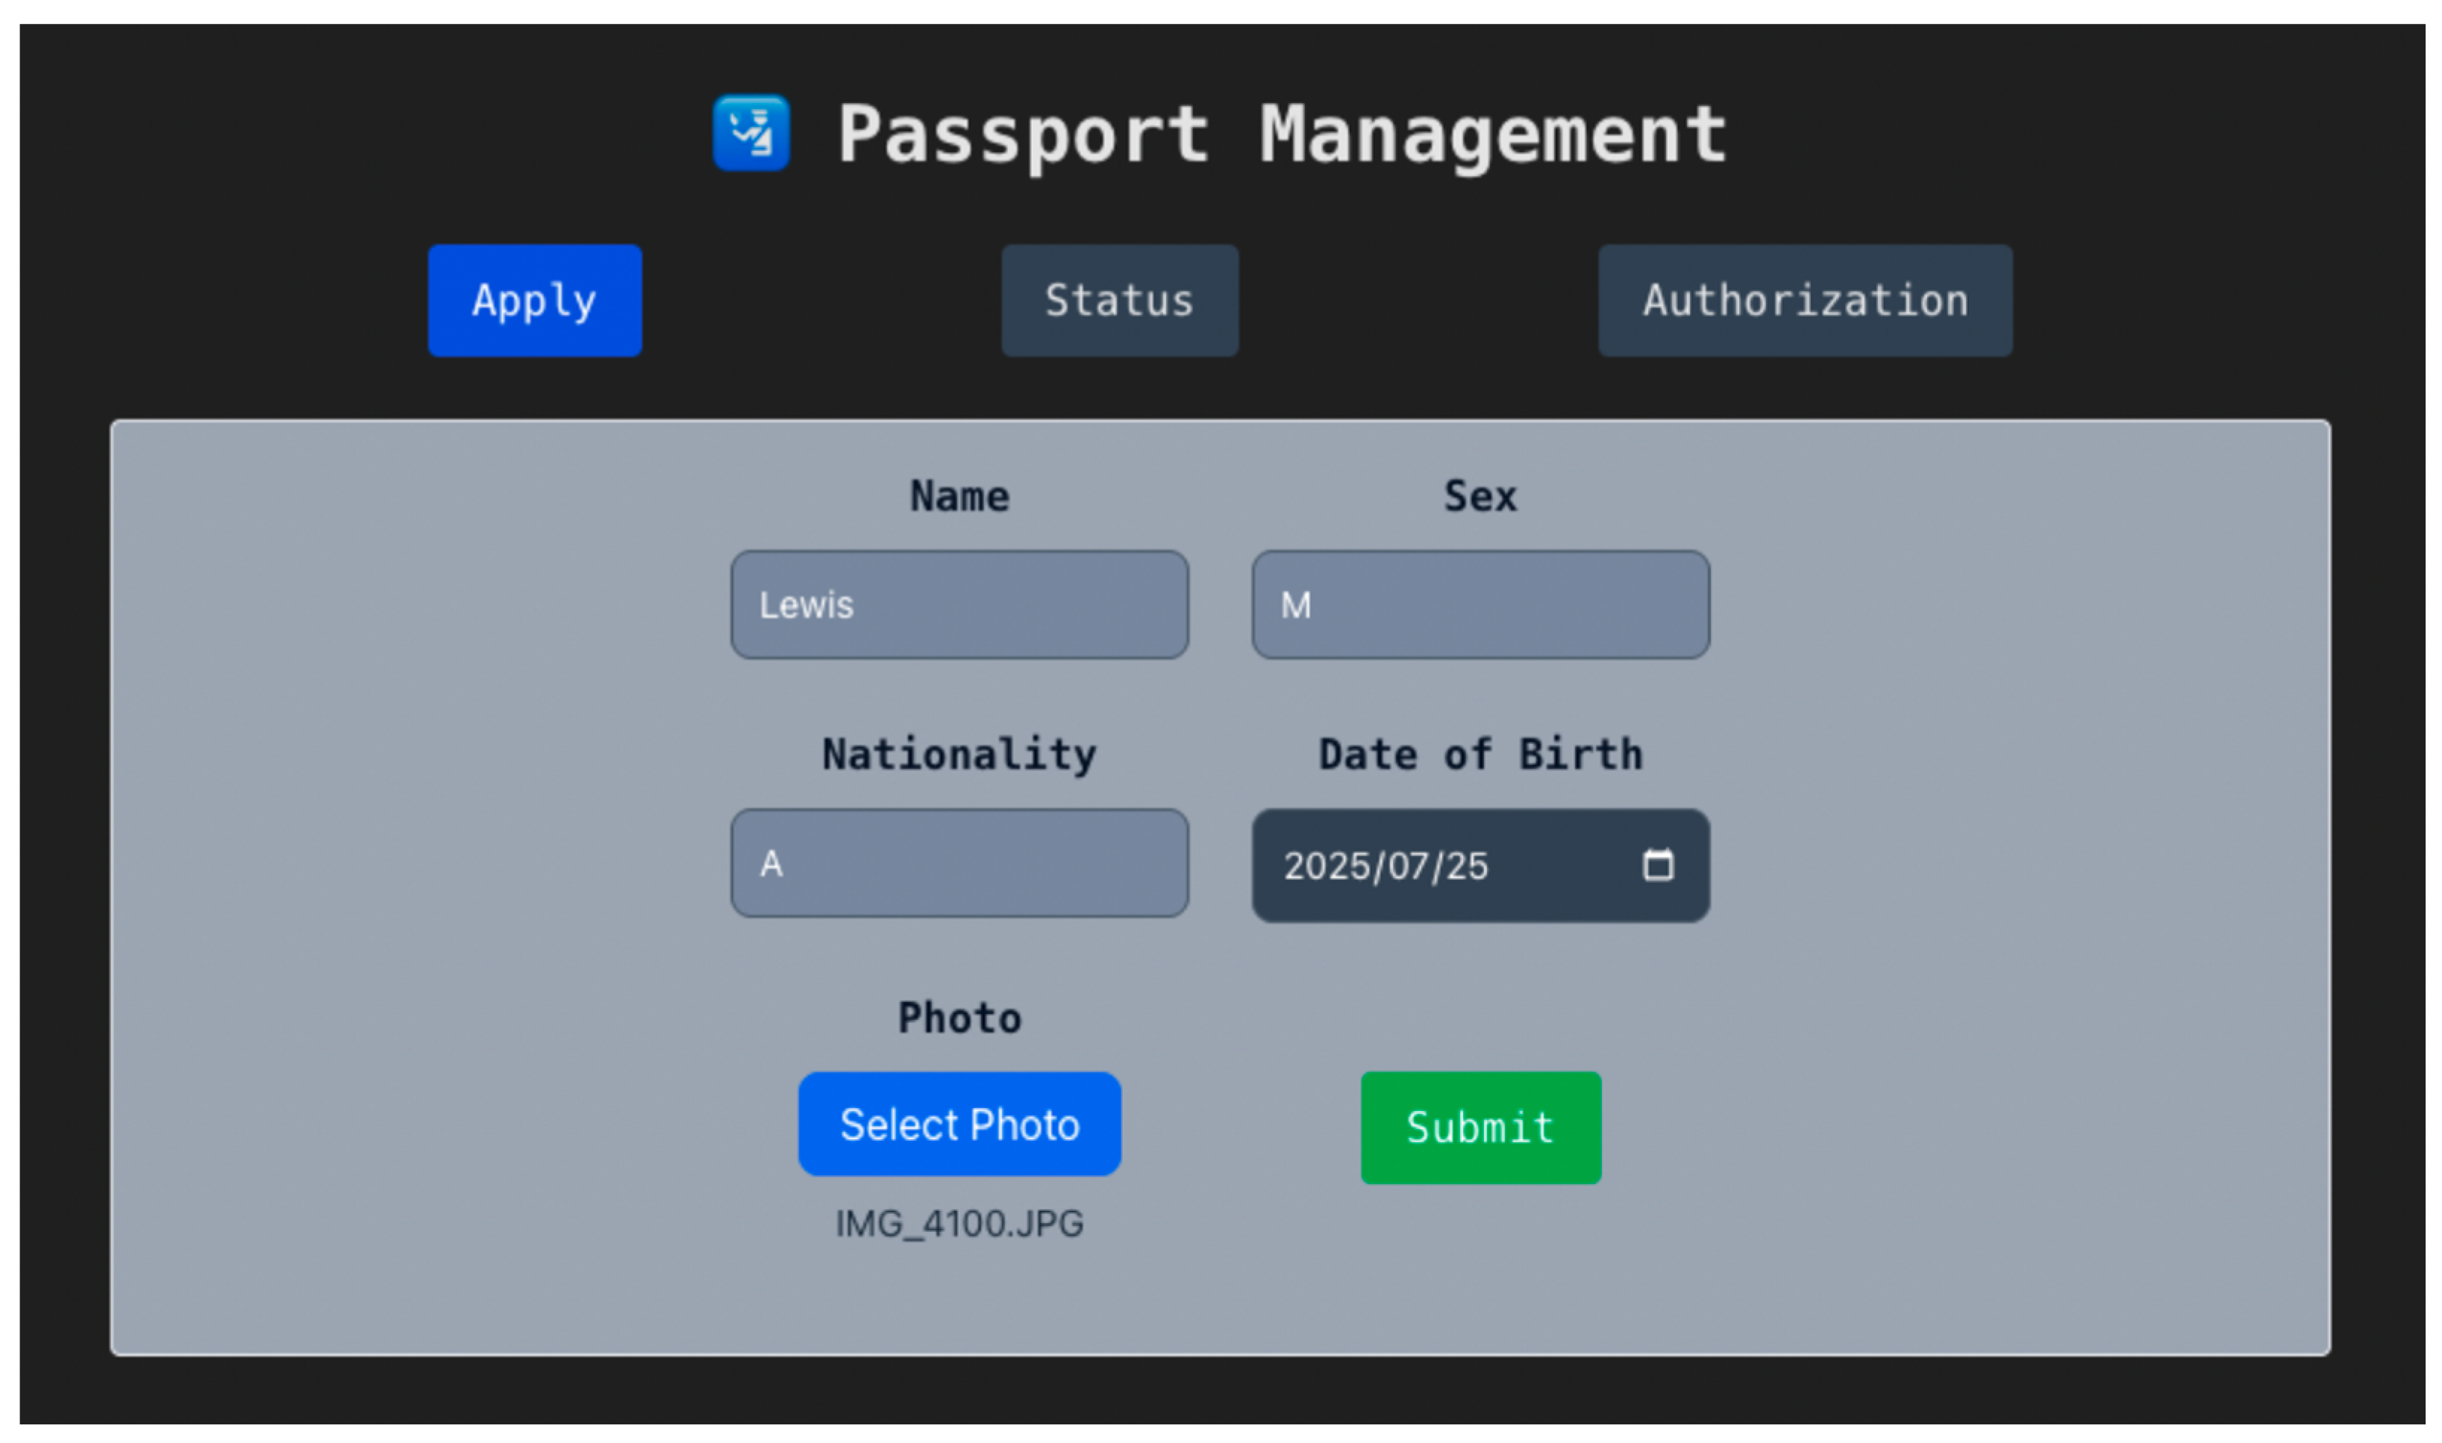
Task: Submit the passport application form
Action: click(x=1480, y=1127)
